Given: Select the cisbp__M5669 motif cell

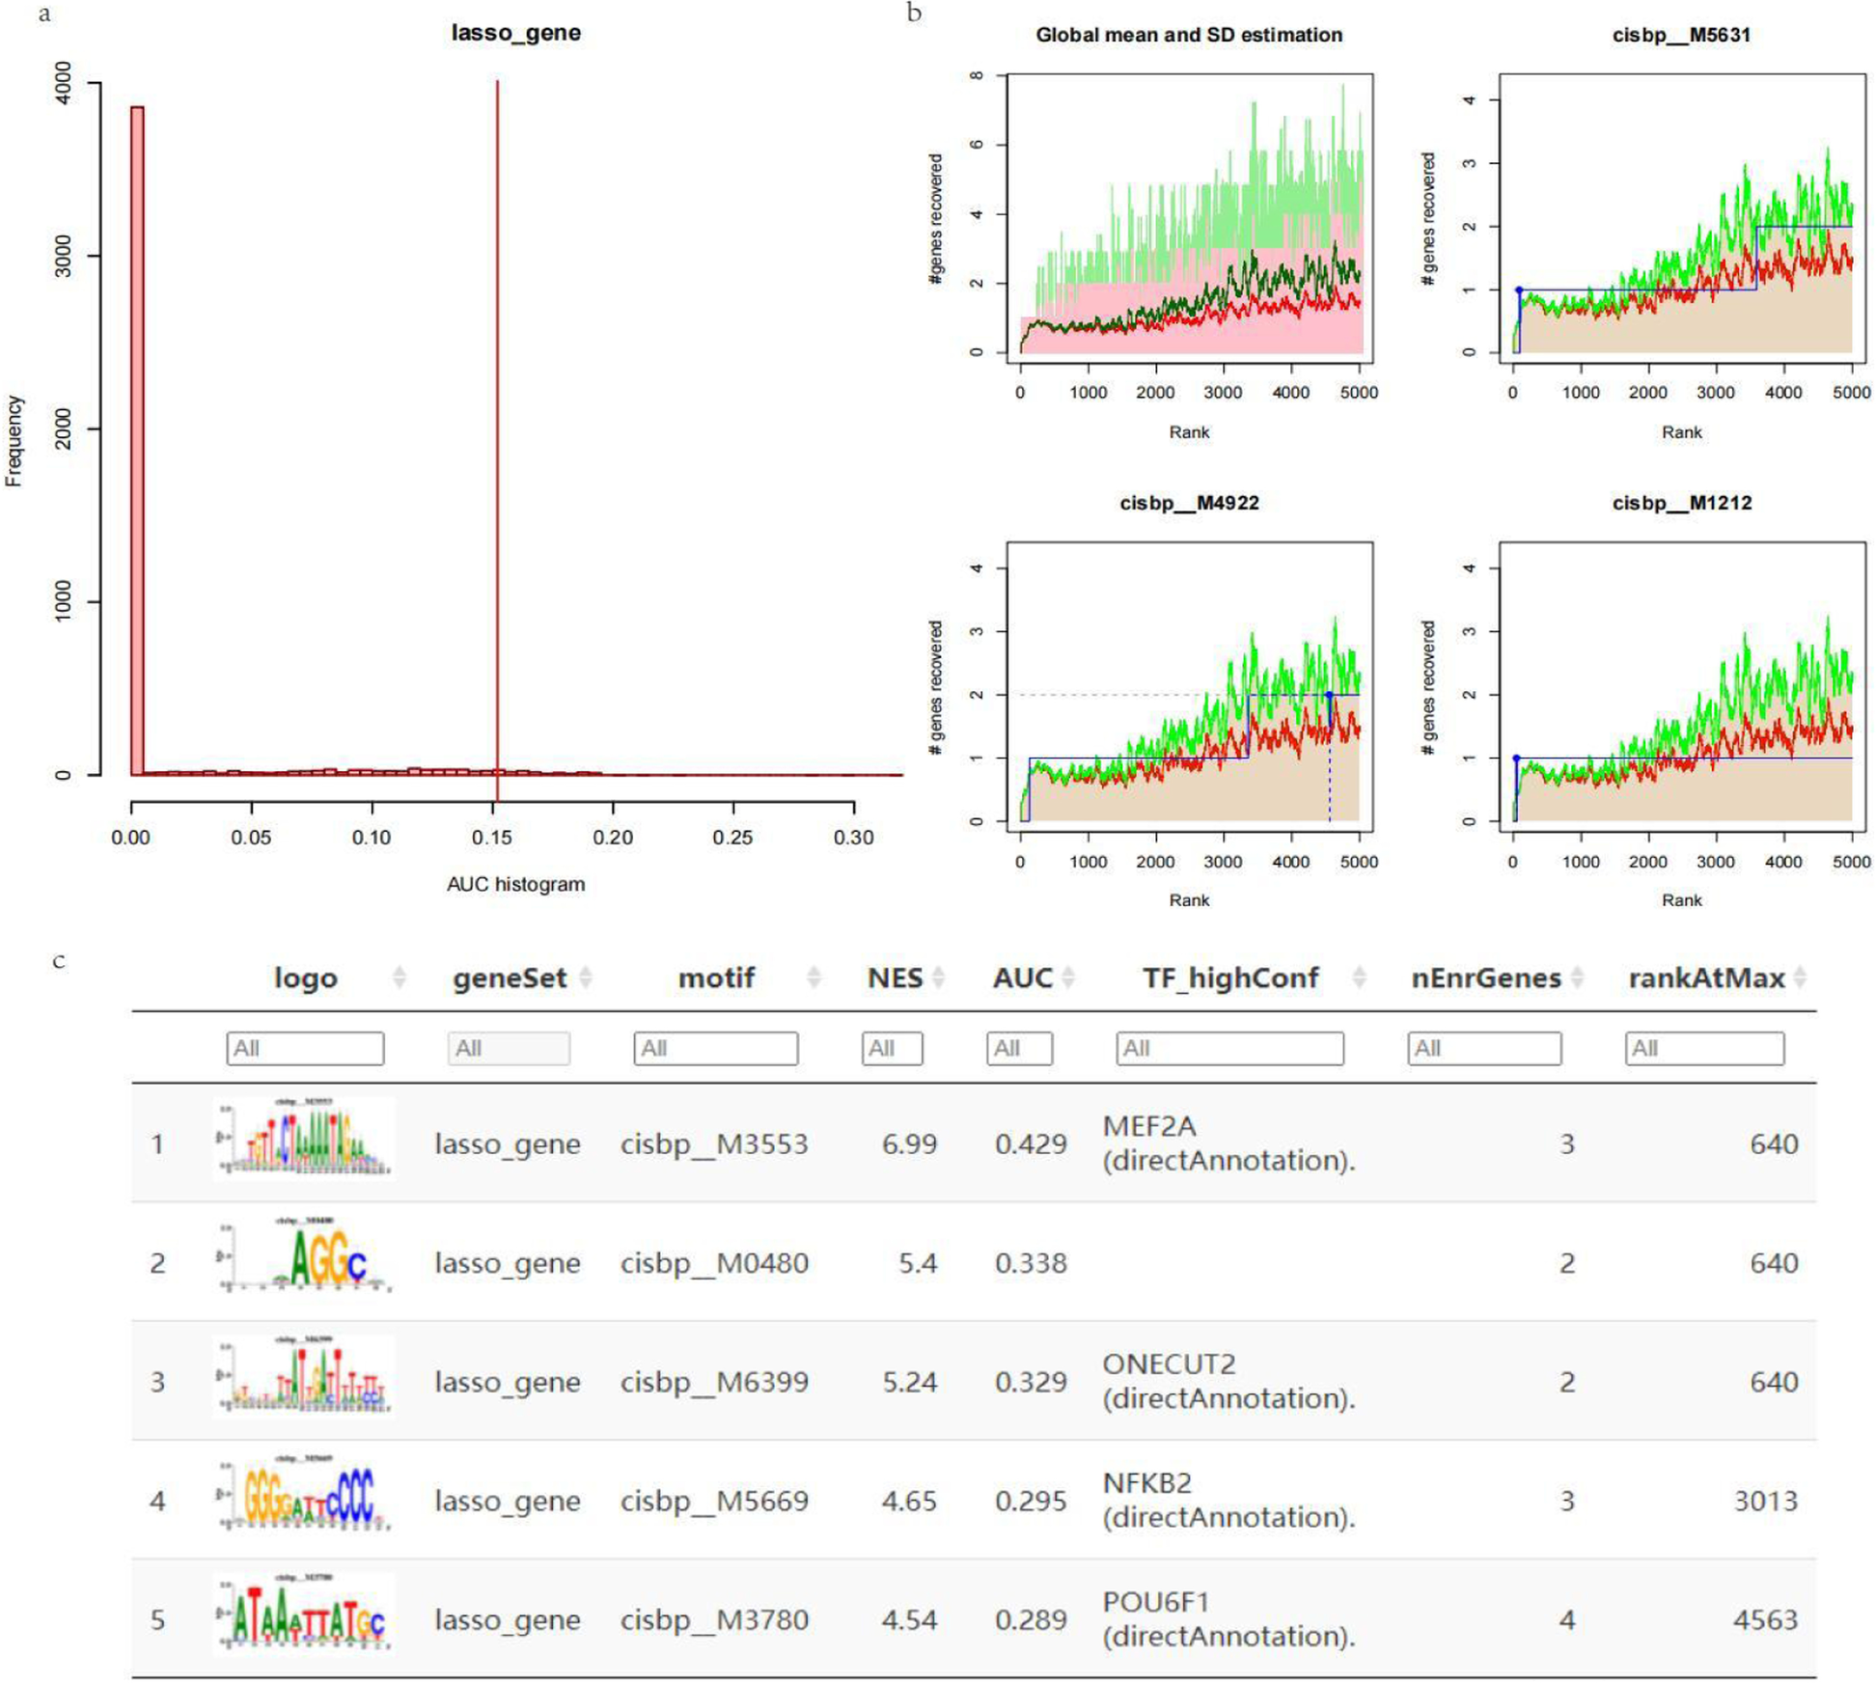Looking at the screenshot, I should [x=714, y=1501].
